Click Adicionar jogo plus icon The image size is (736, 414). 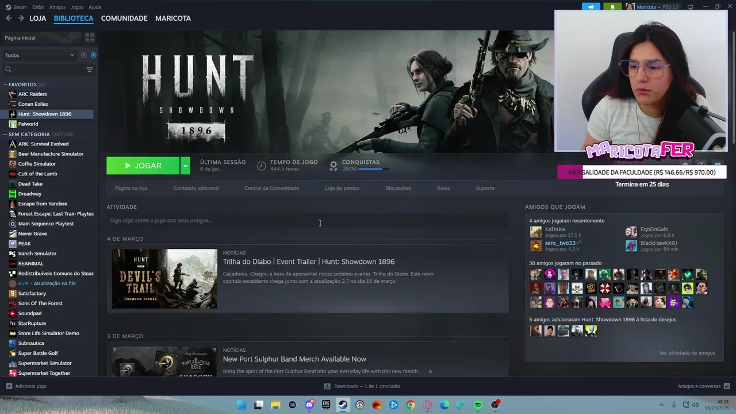point(9,386)
